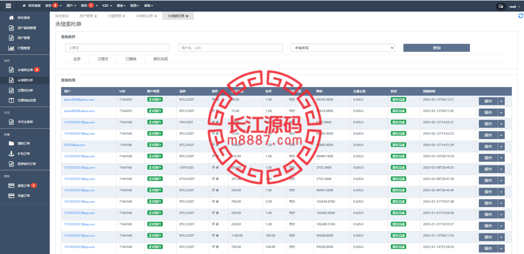Switch to the 用户管理 page tab
This screenshot has height=254, width=524.
pos(86,16)
